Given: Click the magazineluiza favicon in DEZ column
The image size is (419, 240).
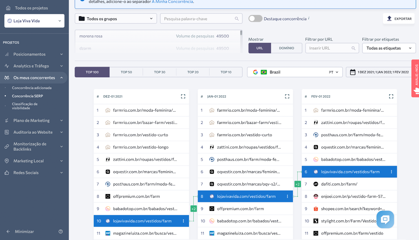Looking at the screenshot, I should [108, 233].
